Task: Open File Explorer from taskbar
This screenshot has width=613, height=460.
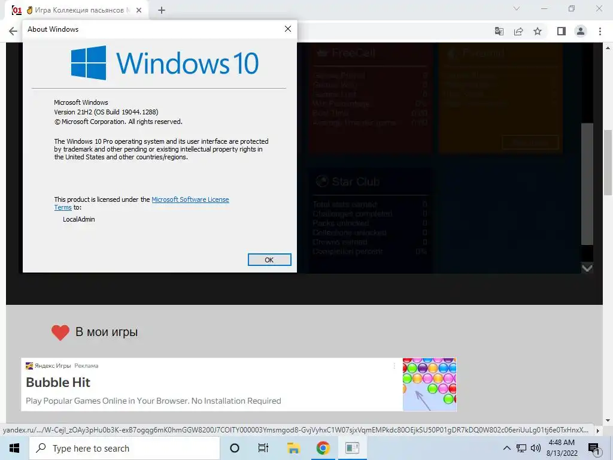Action: [x=293, y=448]
